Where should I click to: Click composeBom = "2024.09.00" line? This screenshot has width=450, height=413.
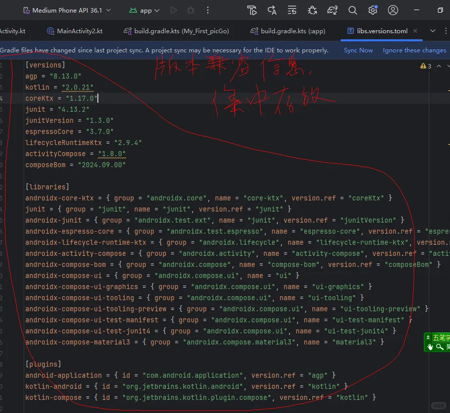[x=76, y=165]
